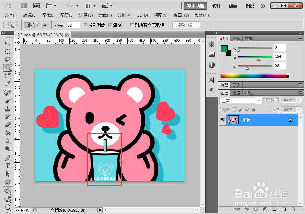Viewport: 305px width, 214px height.
Task: Select the Pen tool
Action: pyautogui.click(x=8, y=158)
